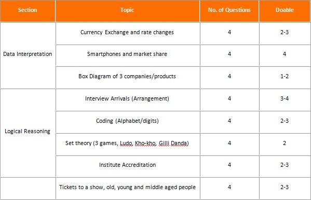Click Doable value 4 for Smartphones row

285,54
